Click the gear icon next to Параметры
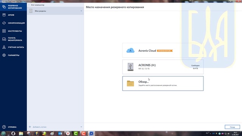The image size is (242, 136). click(4, 55)
